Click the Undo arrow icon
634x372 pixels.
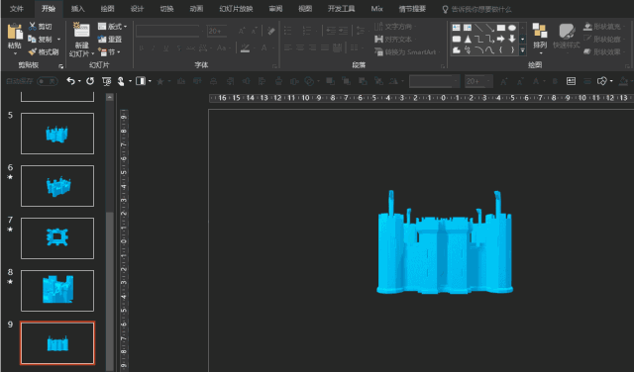coord(70,81)
